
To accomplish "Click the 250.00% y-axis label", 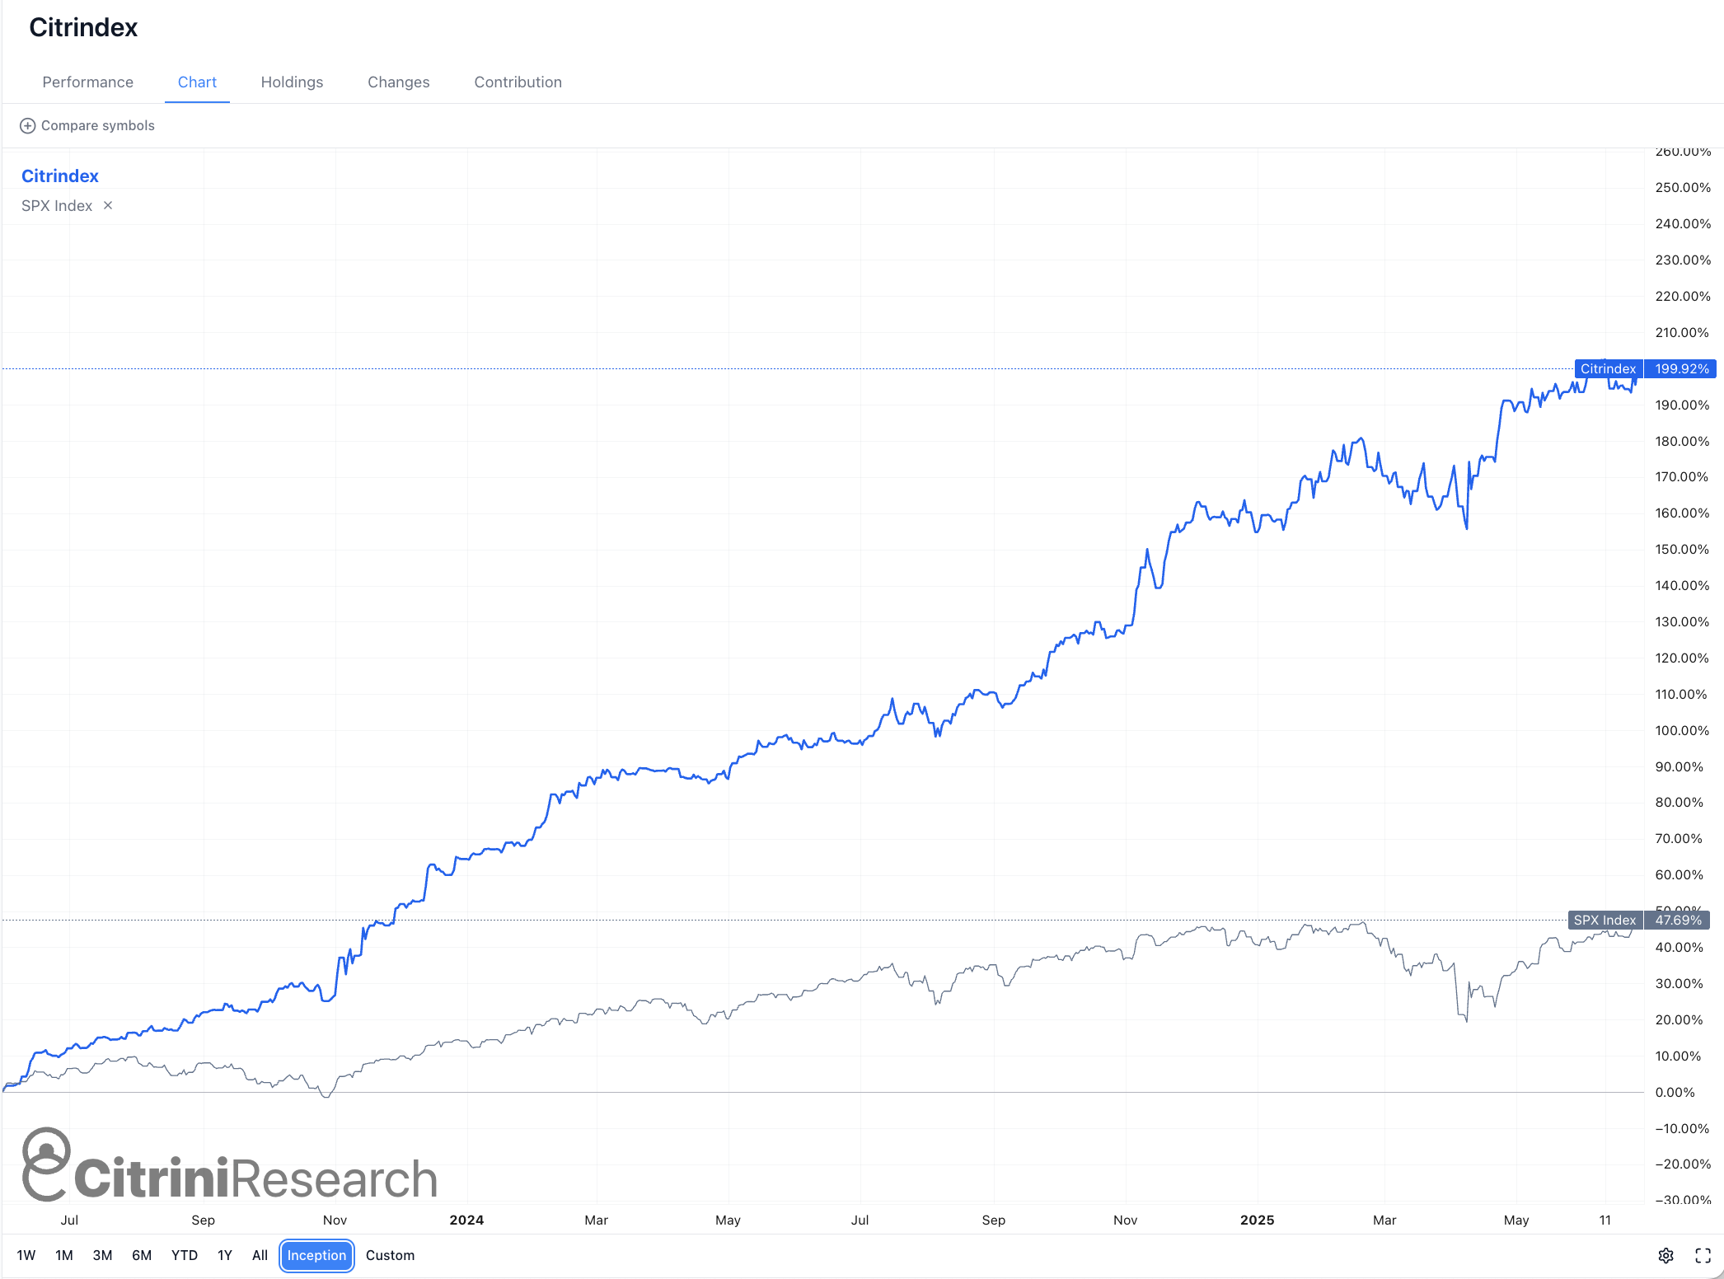I will 1683,188.
